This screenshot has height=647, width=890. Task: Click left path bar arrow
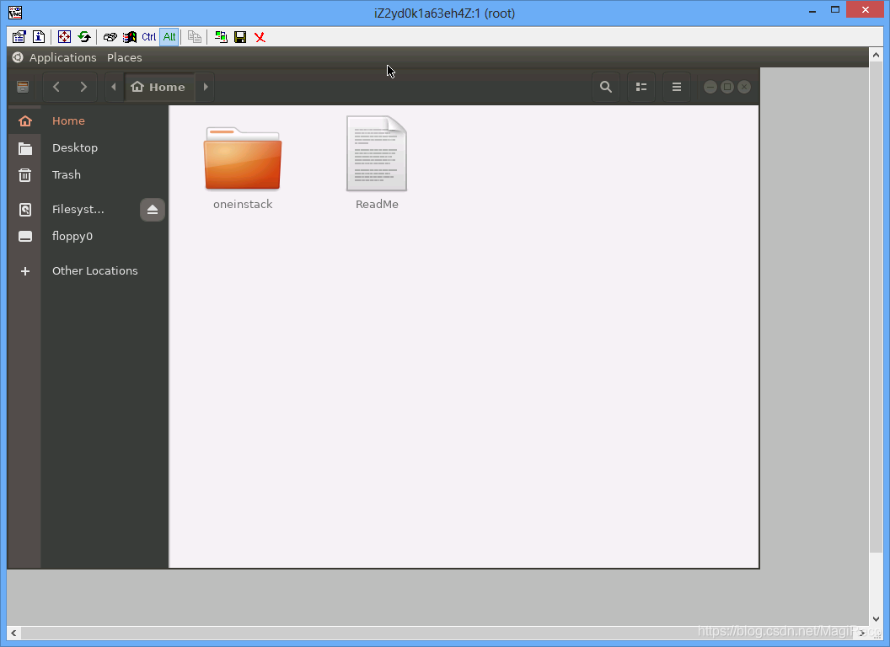[x=114, y=87]
